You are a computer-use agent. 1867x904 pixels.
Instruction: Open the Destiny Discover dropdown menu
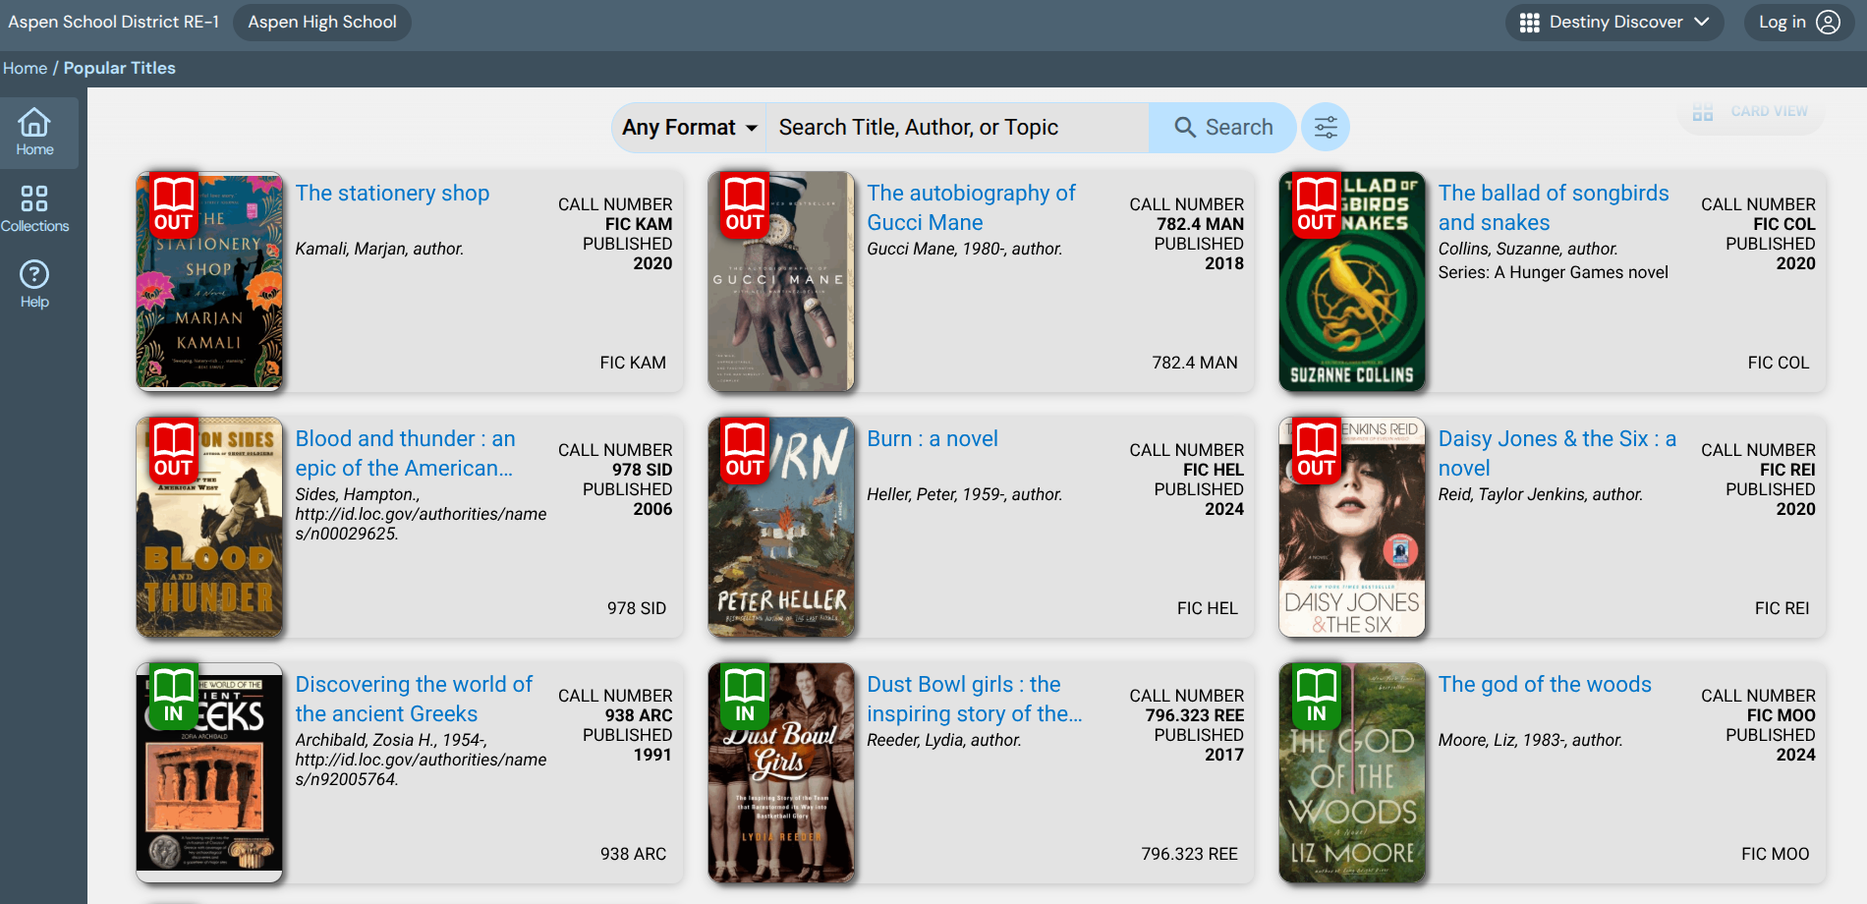[1613, 23]
